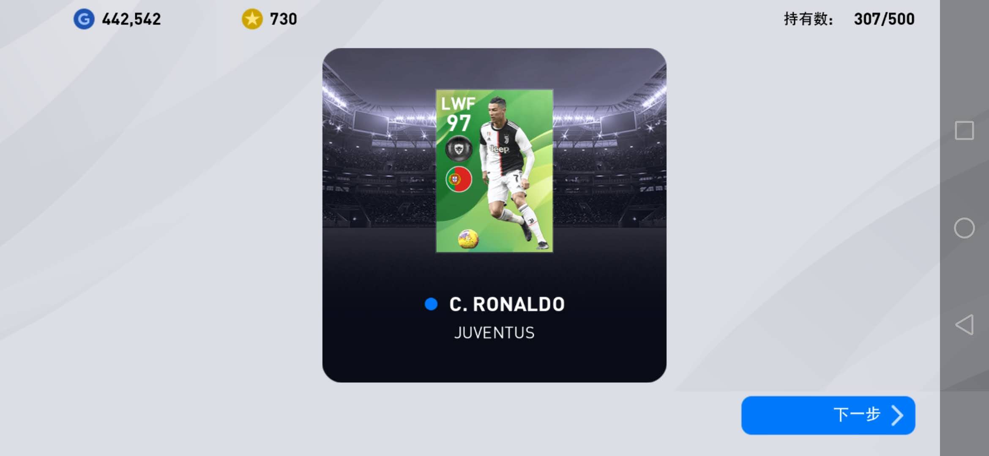Screen dimensions: 989x456
Task: Tap the blue dot beside C. RONALDO
Action: (x=431, y=304)
